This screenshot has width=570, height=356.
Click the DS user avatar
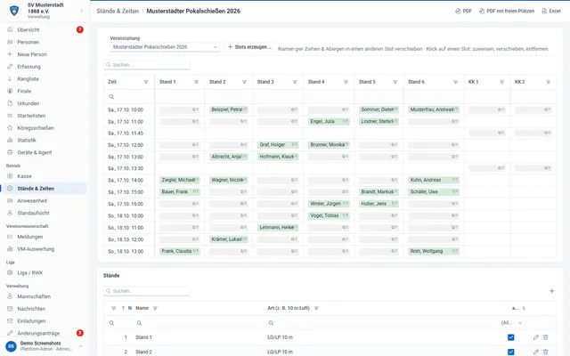pos(12,346)
